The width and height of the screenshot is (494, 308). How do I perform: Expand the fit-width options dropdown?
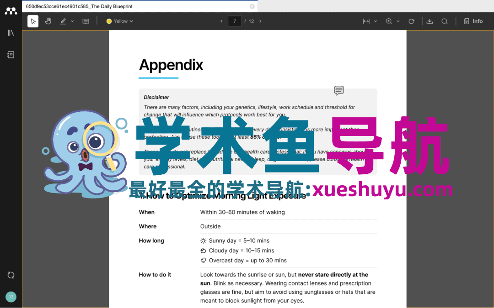click(376, 21)
